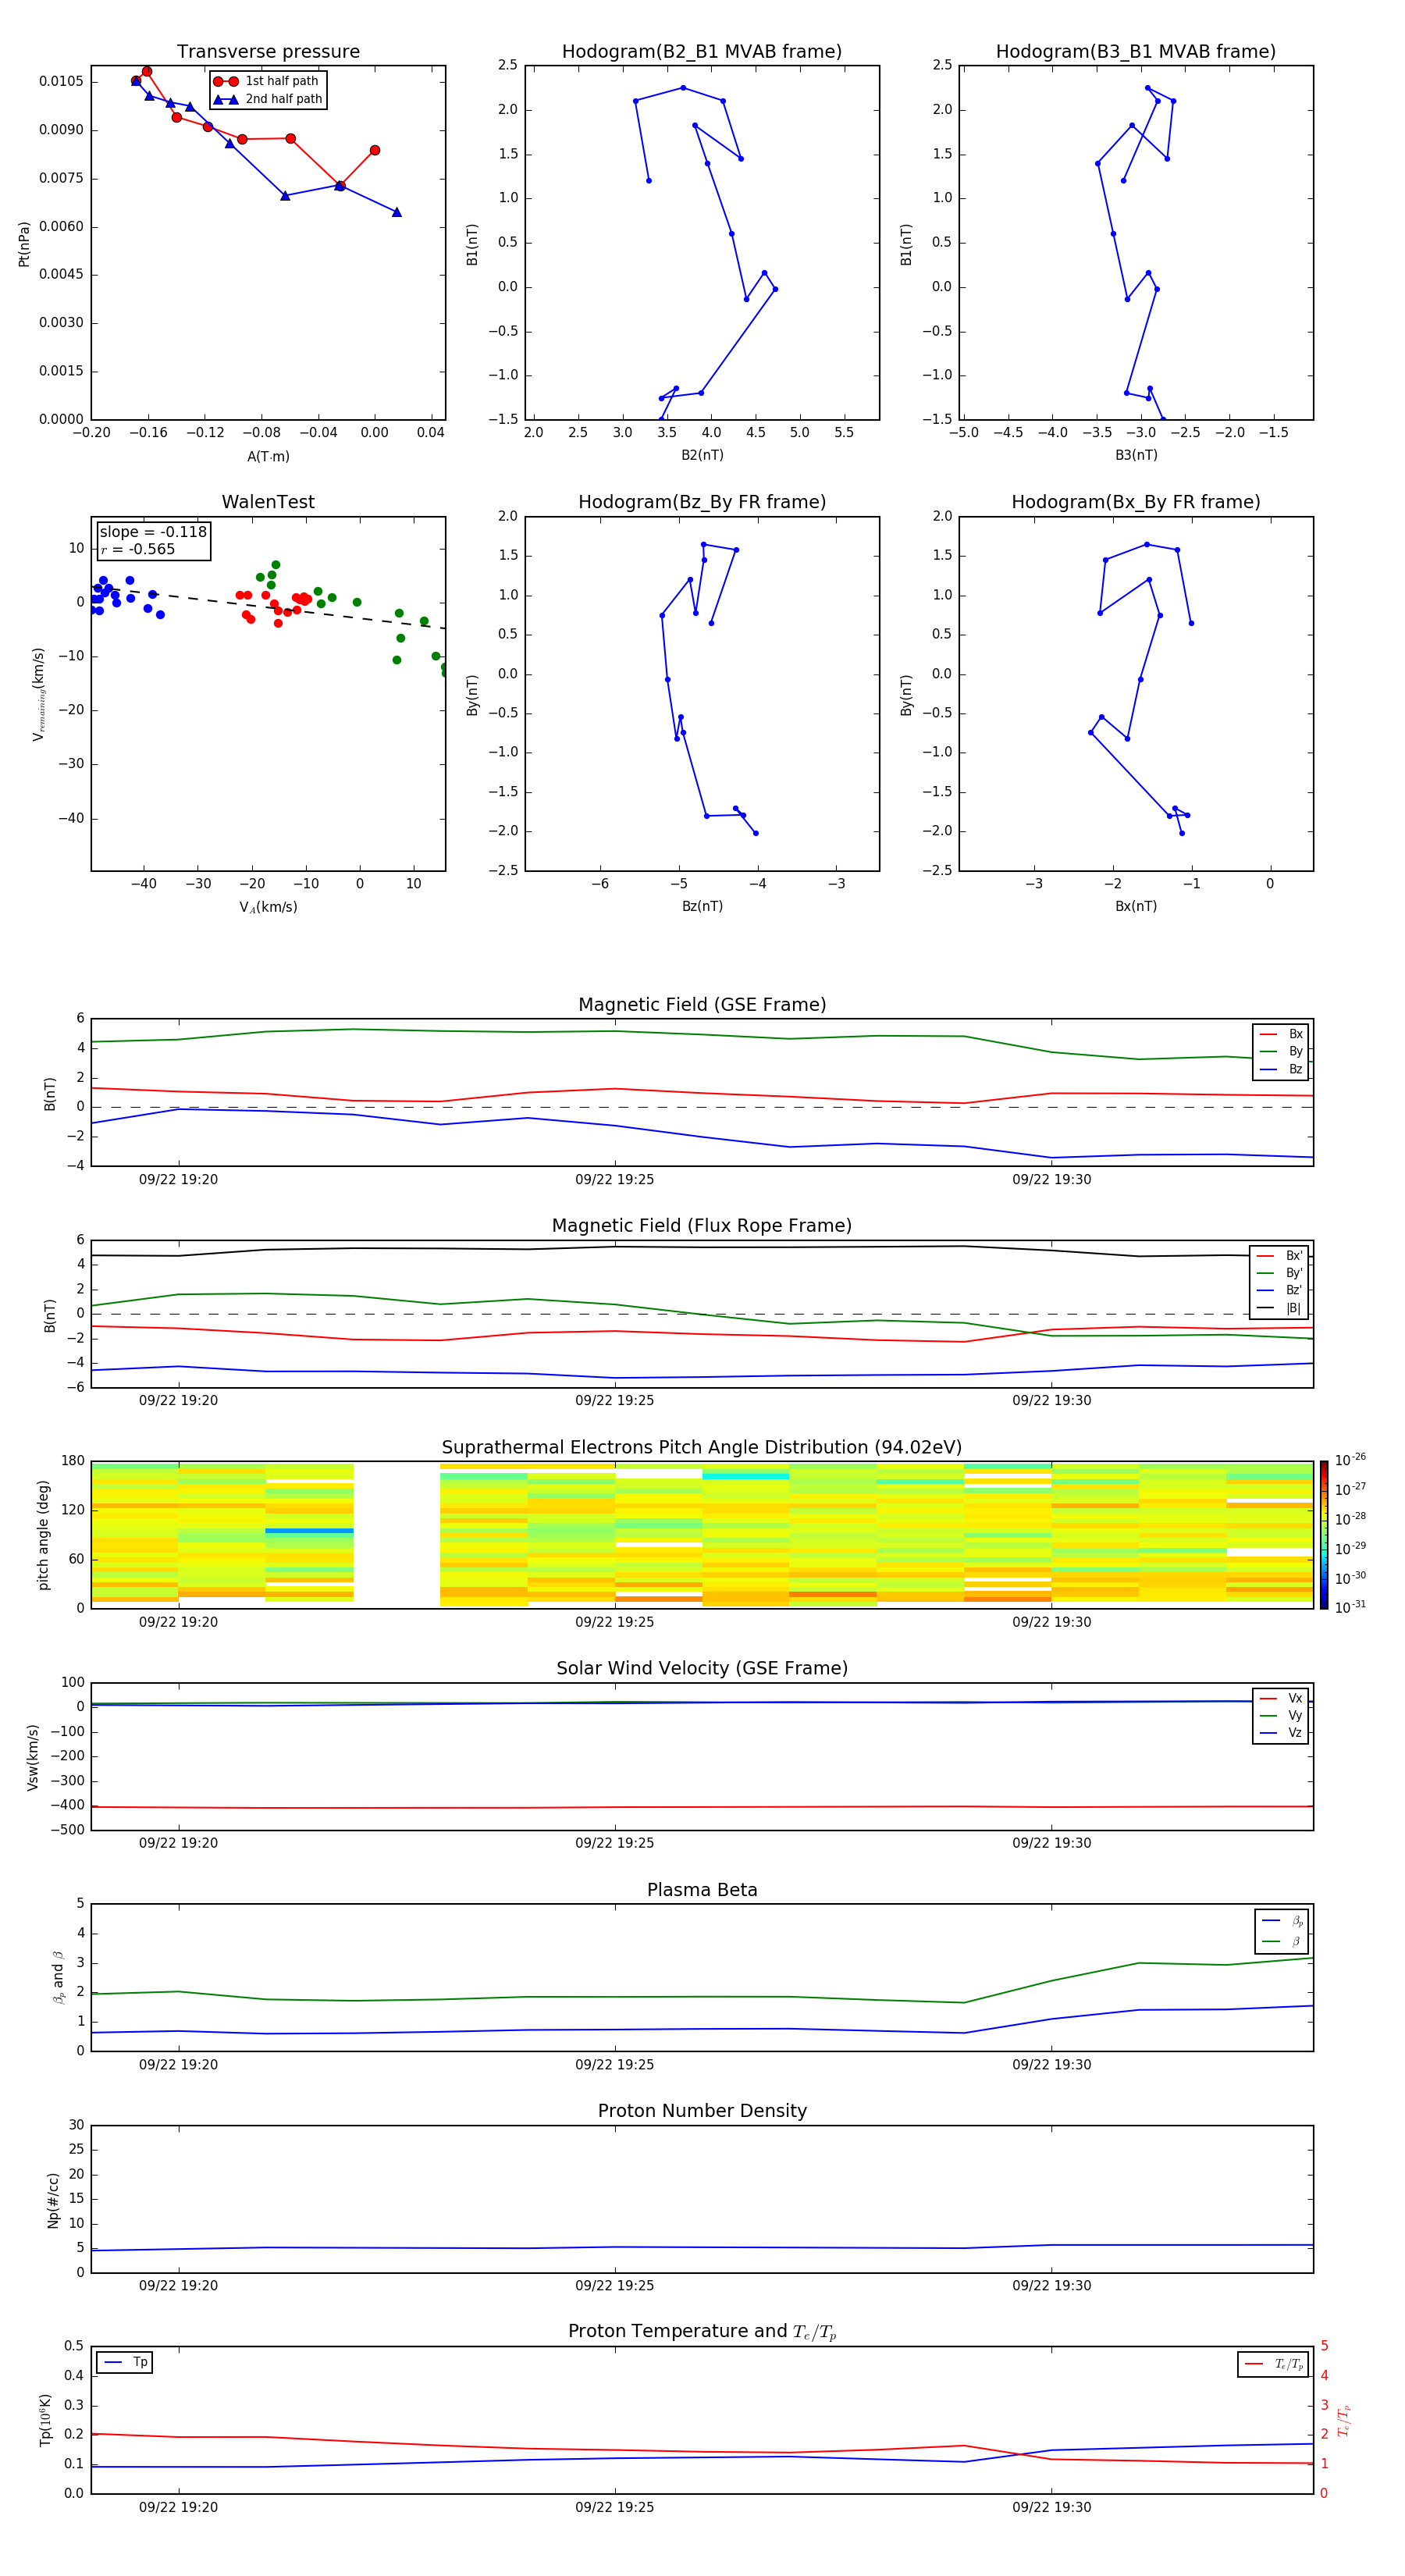Viewport: 1405px width, 2576px height.
Task: Click the '1st half path' legend entry
Action: pos(267,81)
